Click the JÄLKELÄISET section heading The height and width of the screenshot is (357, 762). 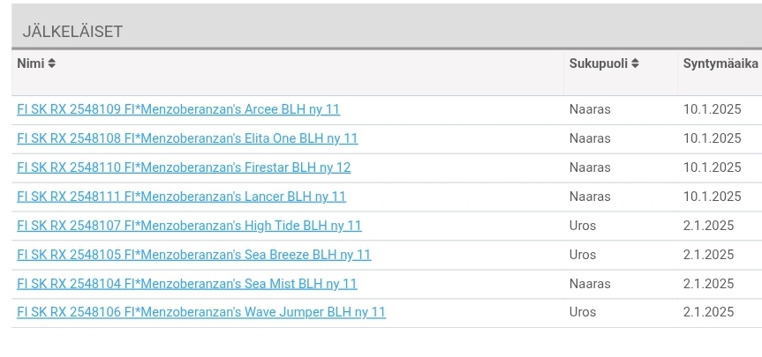72,32
